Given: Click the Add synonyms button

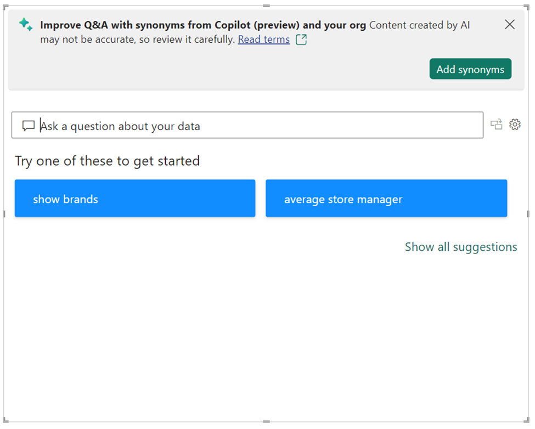Looking at the screenshot, I should pyautogui.click(x=470, y=69).
